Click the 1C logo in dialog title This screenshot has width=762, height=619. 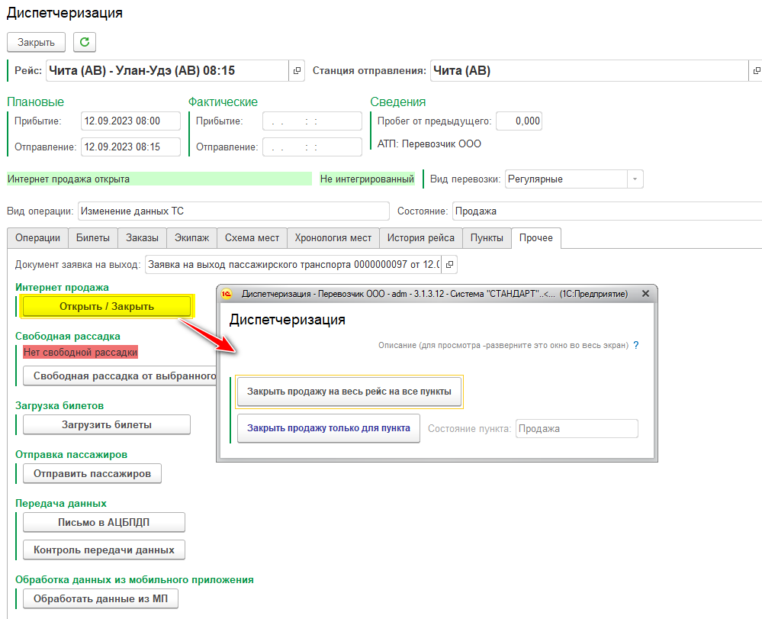[227, 293]
